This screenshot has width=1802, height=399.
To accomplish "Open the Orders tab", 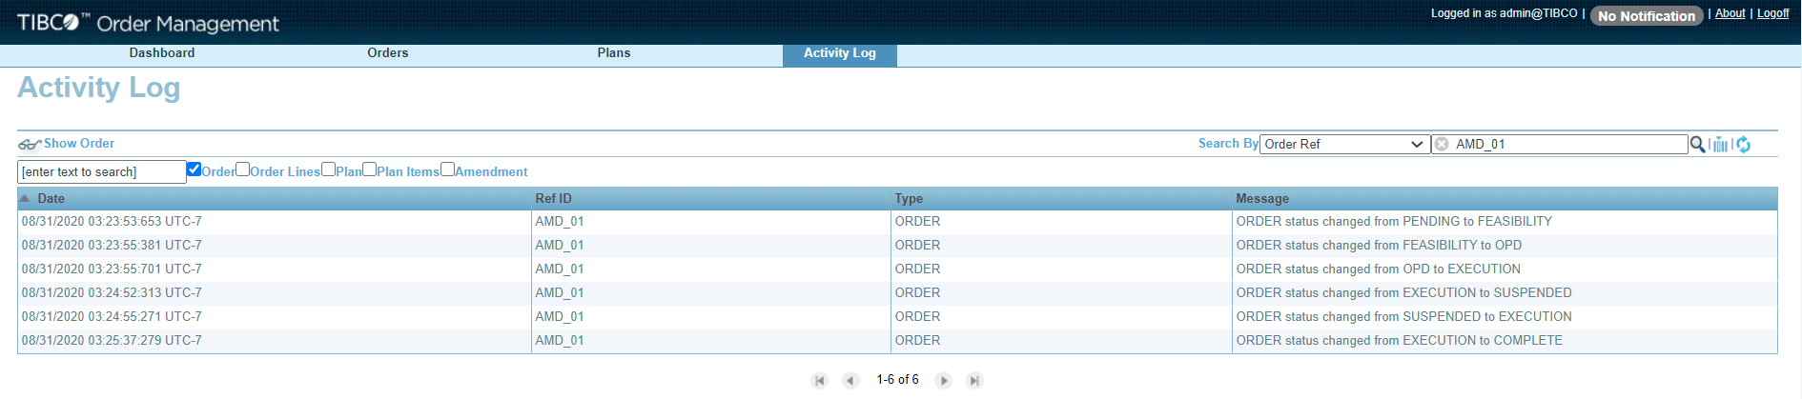I will click(388, 53).
